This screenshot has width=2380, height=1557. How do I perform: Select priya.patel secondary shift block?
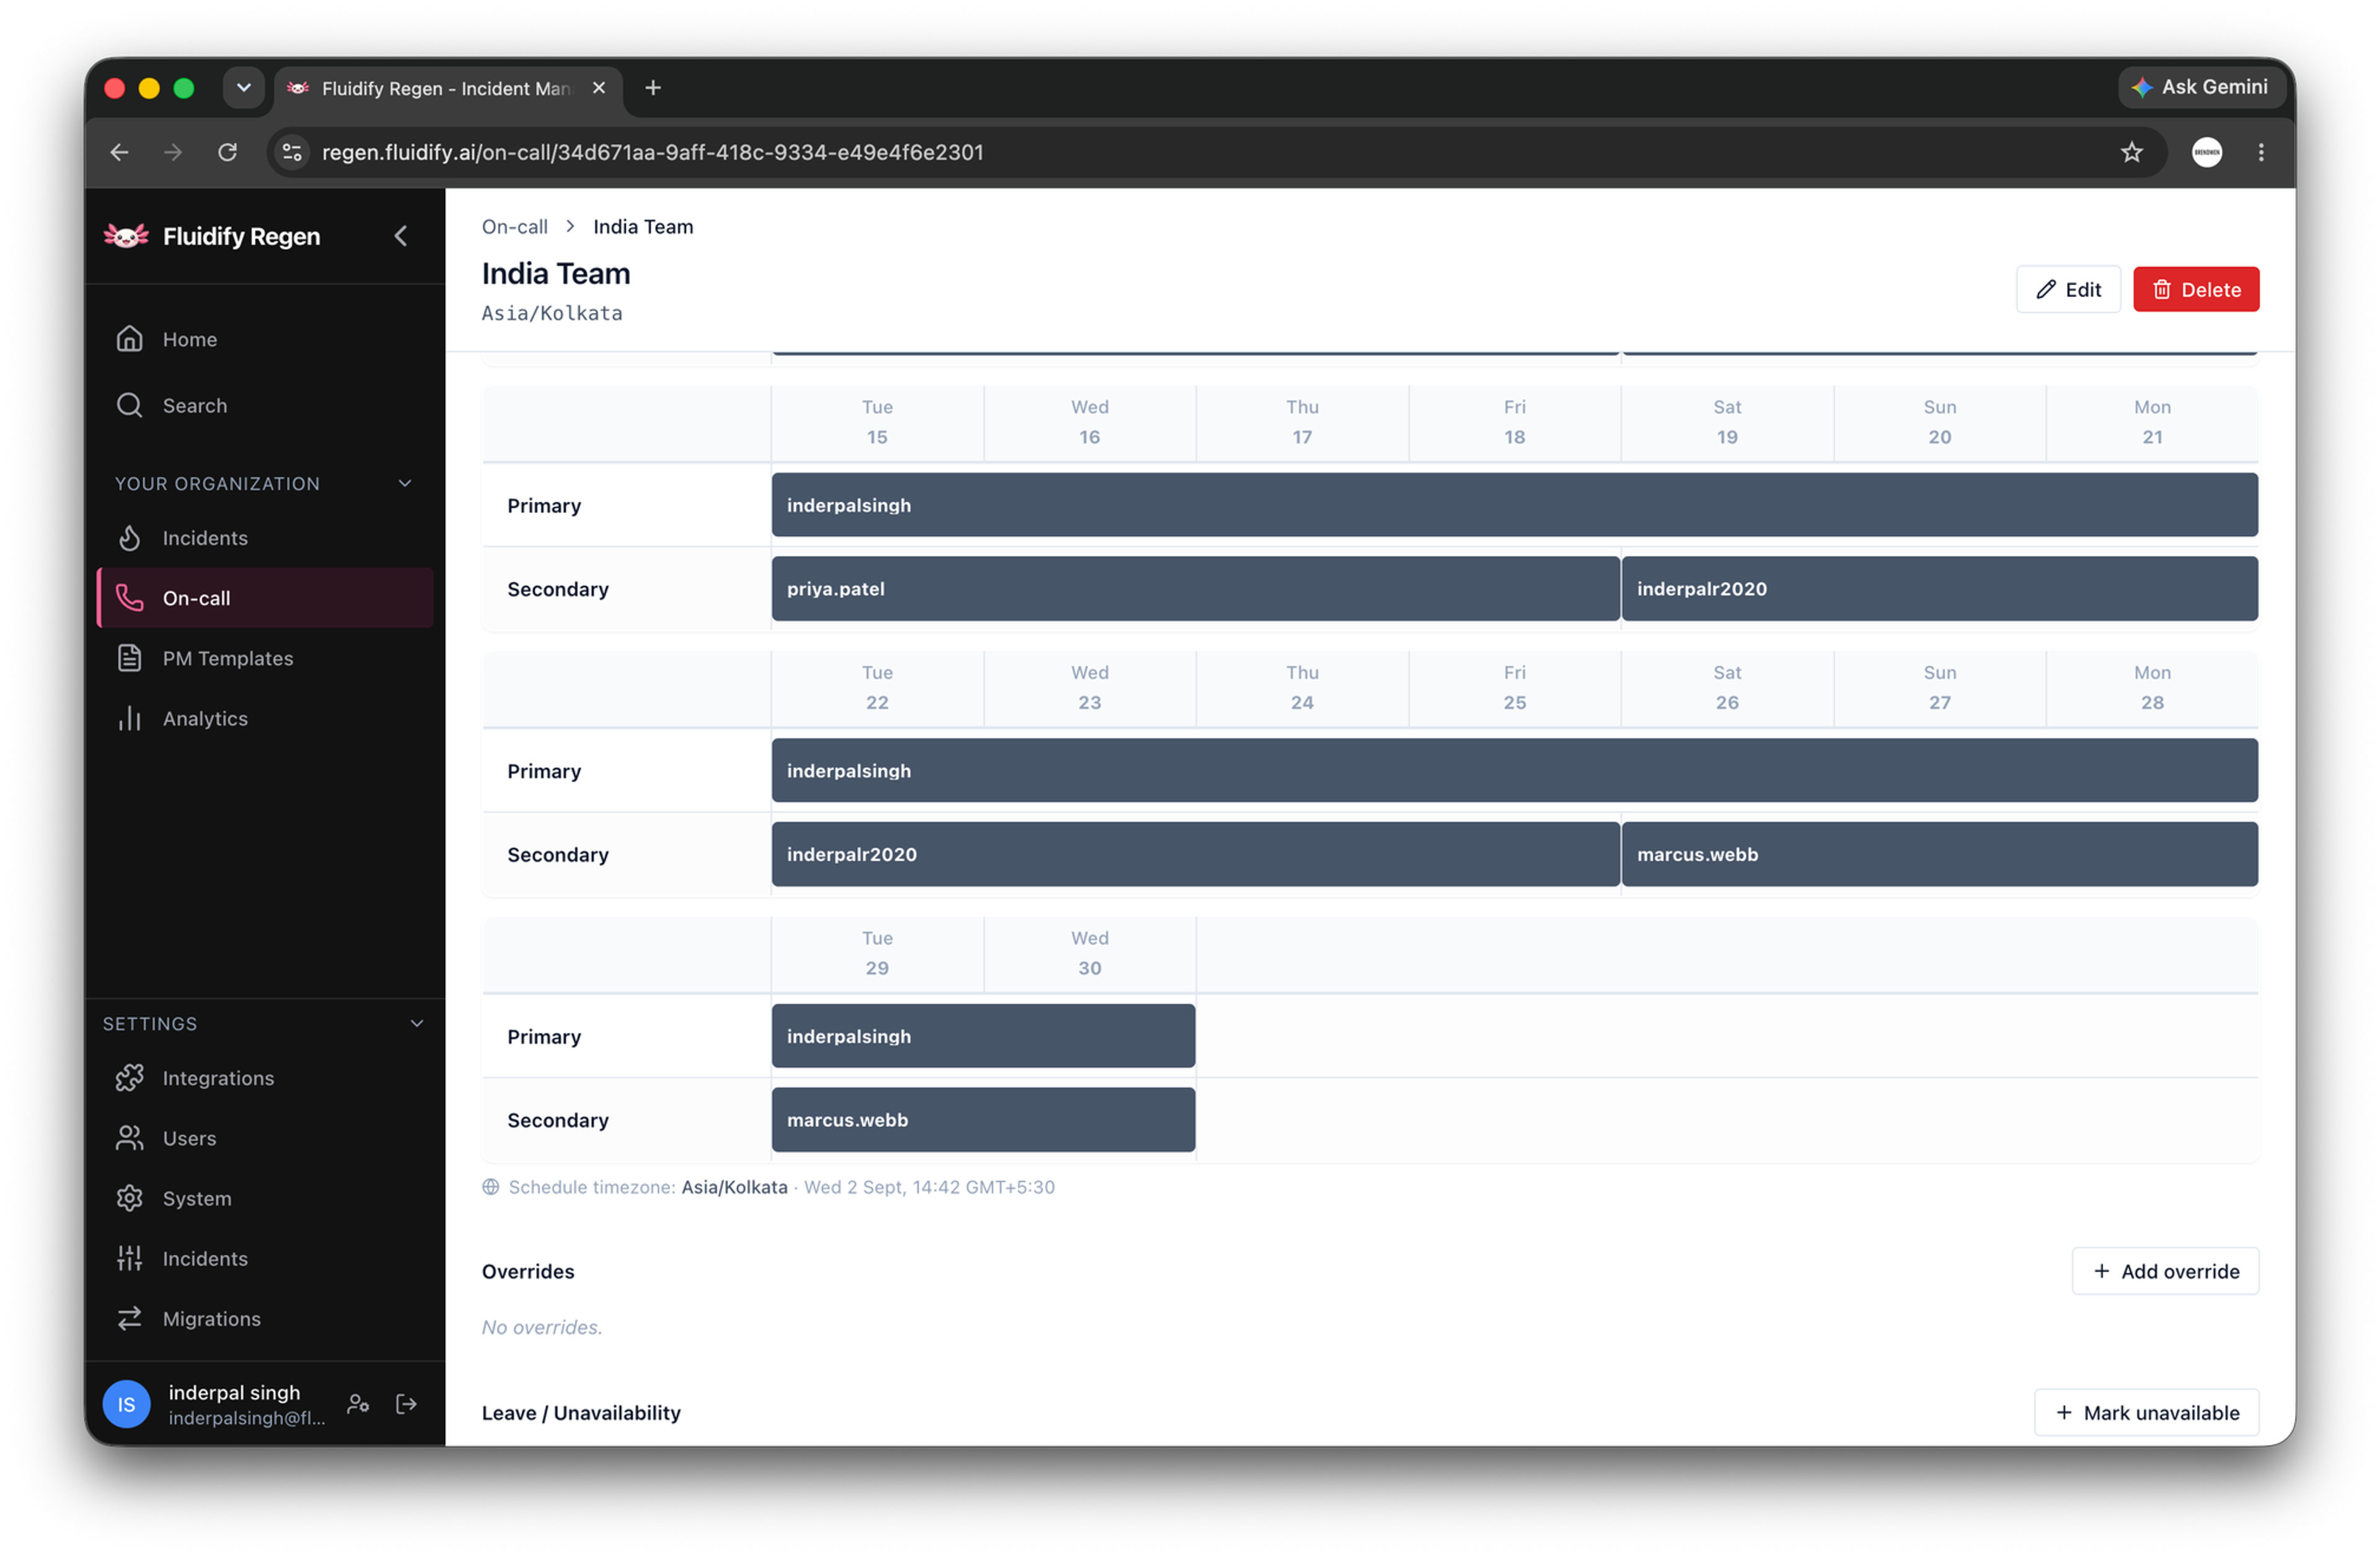coord(1195,589)
